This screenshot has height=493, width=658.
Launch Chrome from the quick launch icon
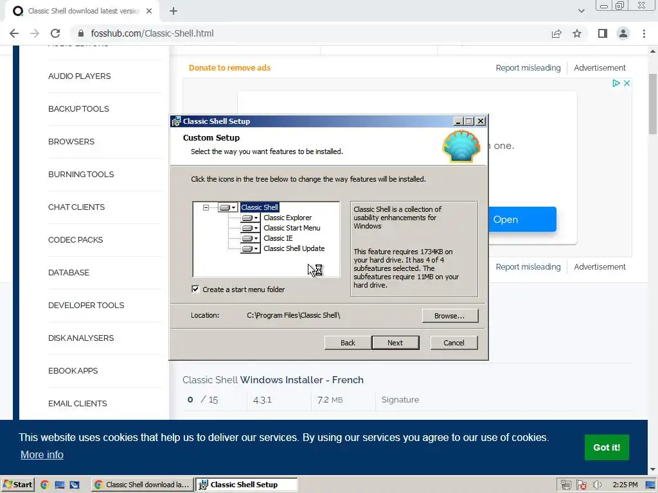[45, 485]
